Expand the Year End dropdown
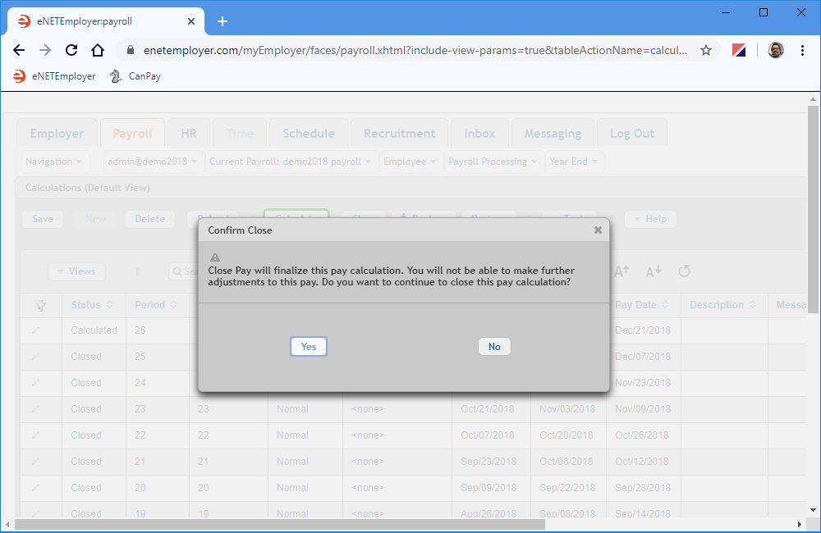 coord(574,162)
